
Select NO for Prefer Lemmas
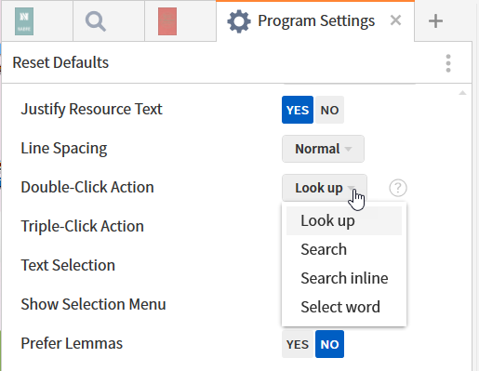(329, 344)
